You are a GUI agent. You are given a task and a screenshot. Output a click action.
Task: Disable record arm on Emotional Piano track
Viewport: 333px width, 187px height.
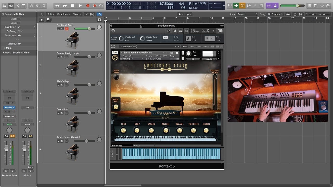pos(67,29)
